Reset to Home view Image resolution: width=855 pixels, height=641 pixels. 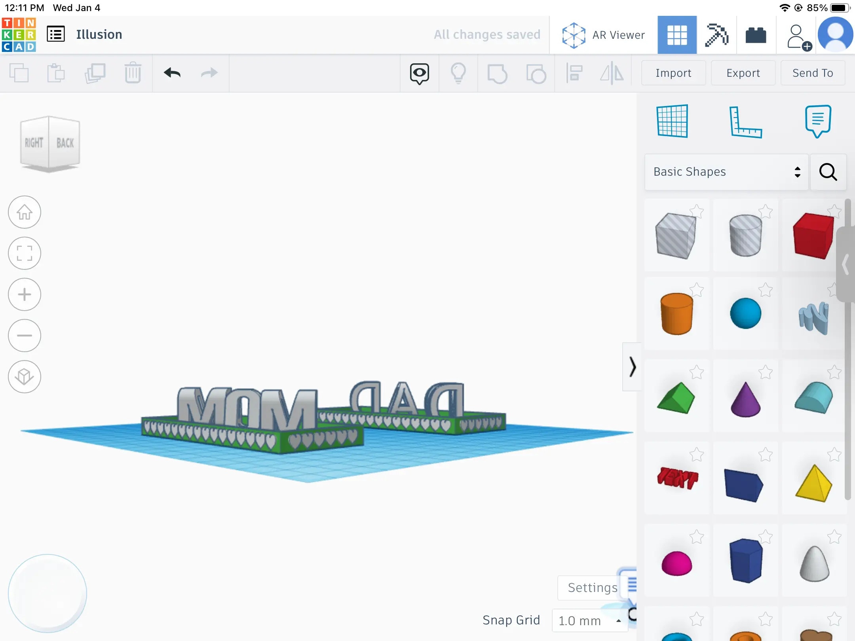pos(25,212)
